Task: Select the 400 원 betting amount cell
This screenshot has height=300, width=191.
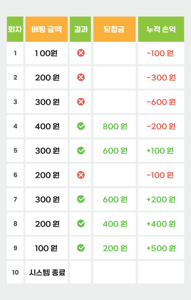Action: click(47, 126)
